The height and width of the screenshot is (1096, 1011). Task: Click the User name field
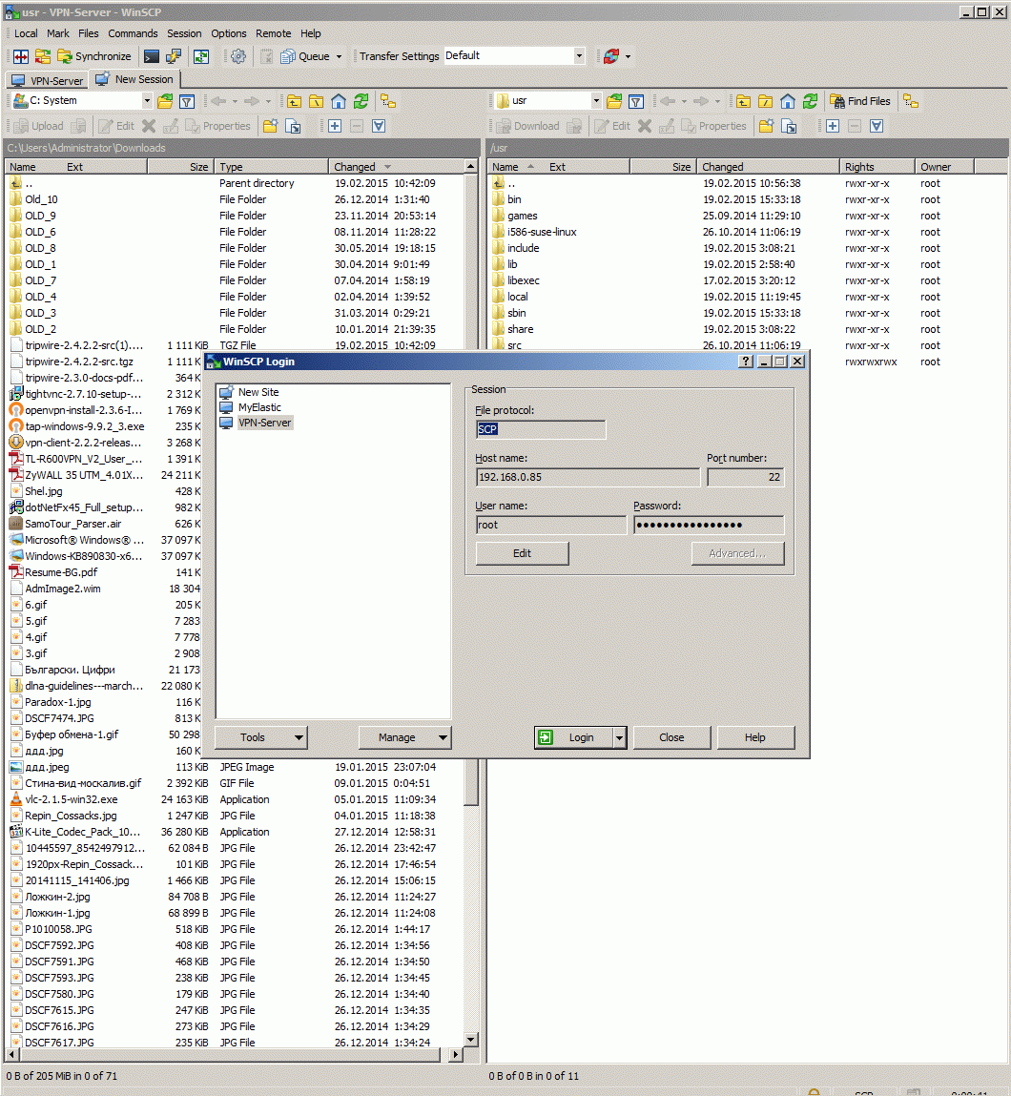pyautogui.click(x=550, y=525)
